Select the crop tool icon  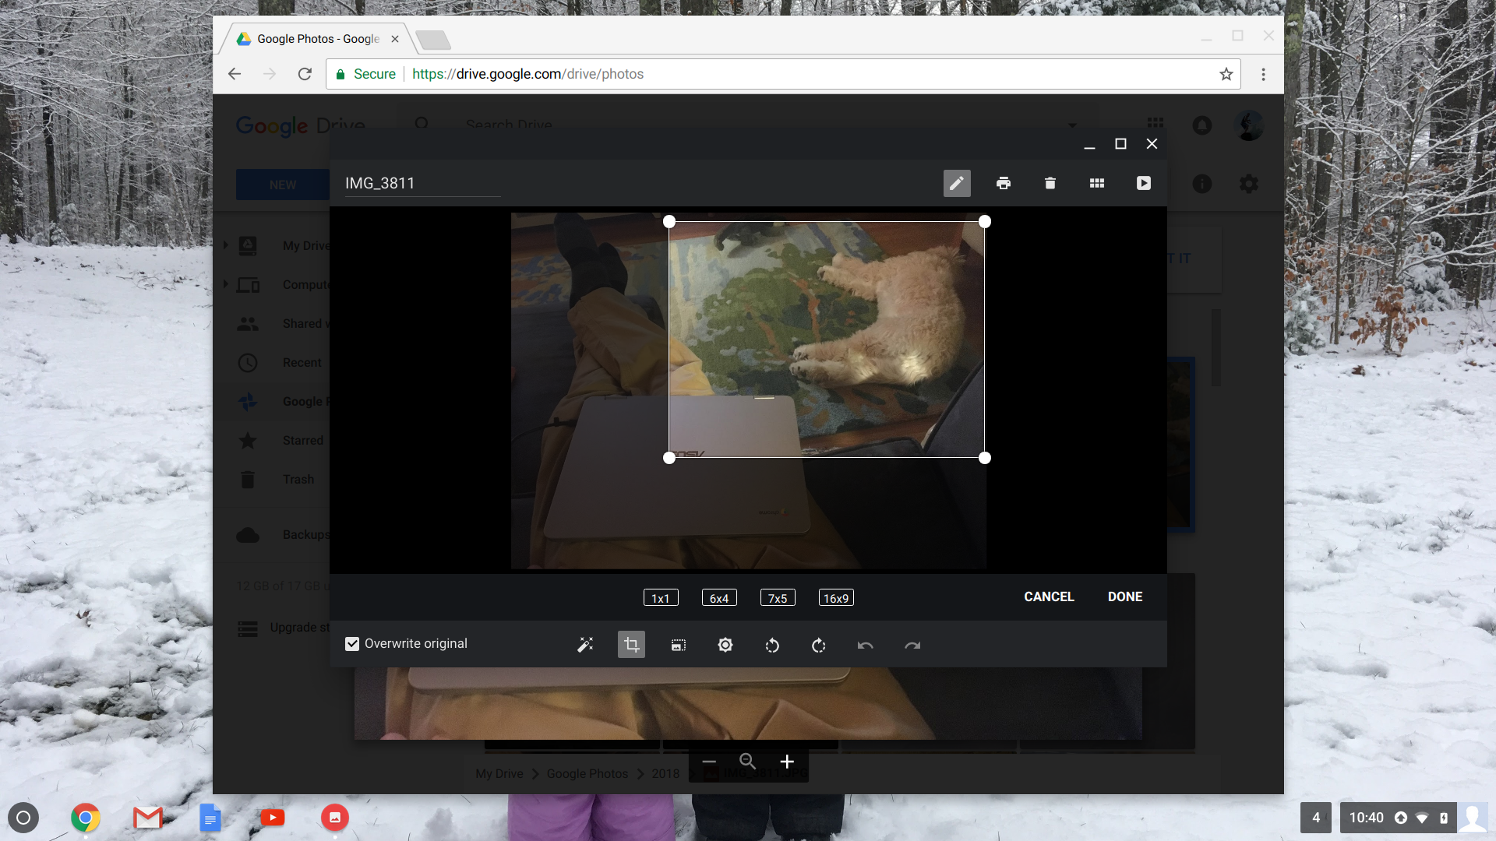[x=630, y=645]
